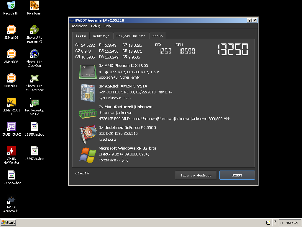Select the Shortcut to aquamark3 icon
The image size is (302, 227).
pos(34,34)
